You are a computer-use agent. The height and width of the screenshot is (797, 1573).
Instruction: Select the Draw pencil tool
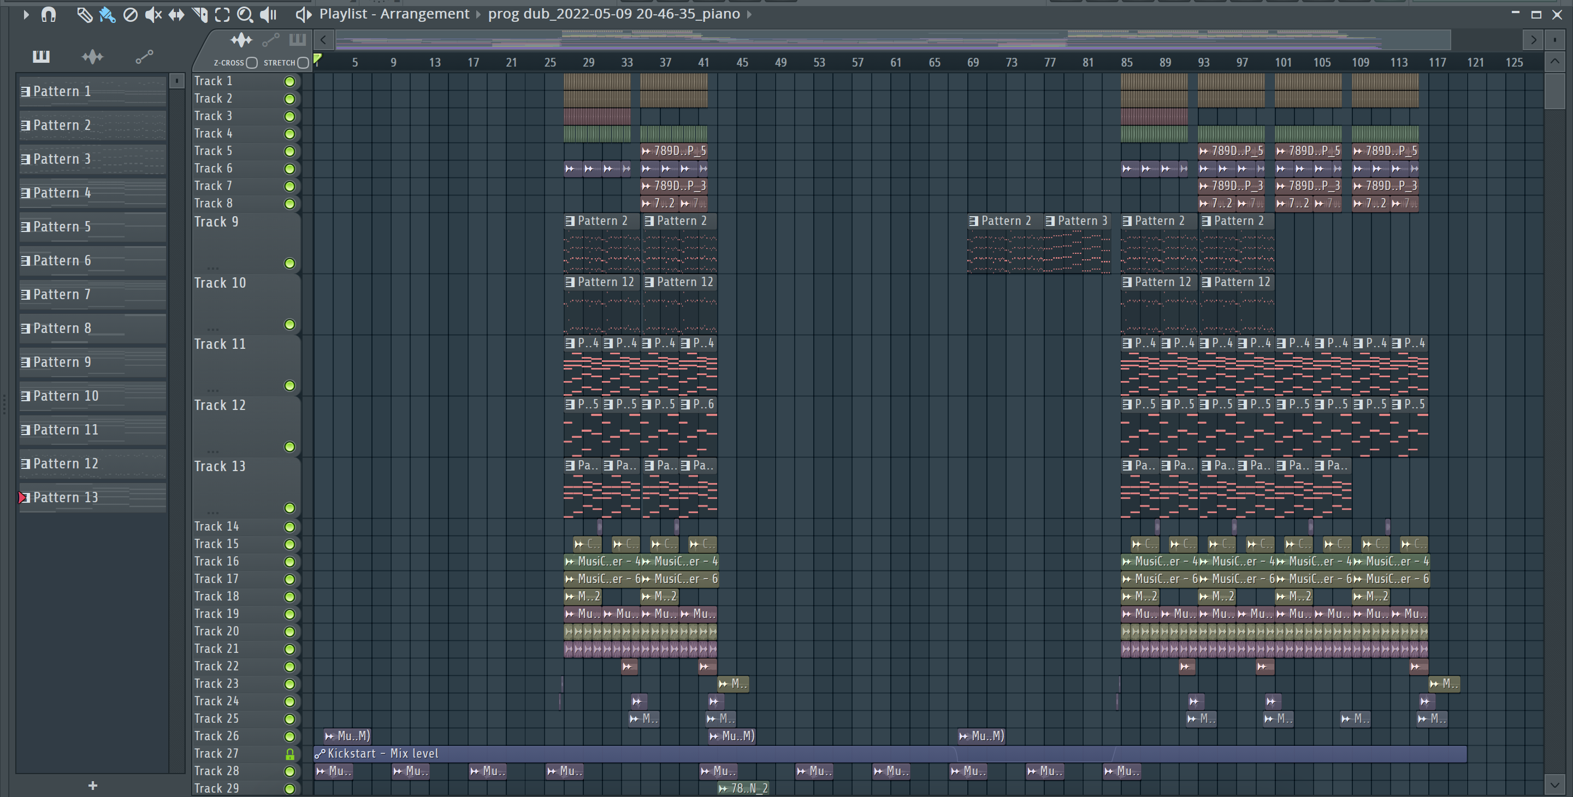coord(84,15)
